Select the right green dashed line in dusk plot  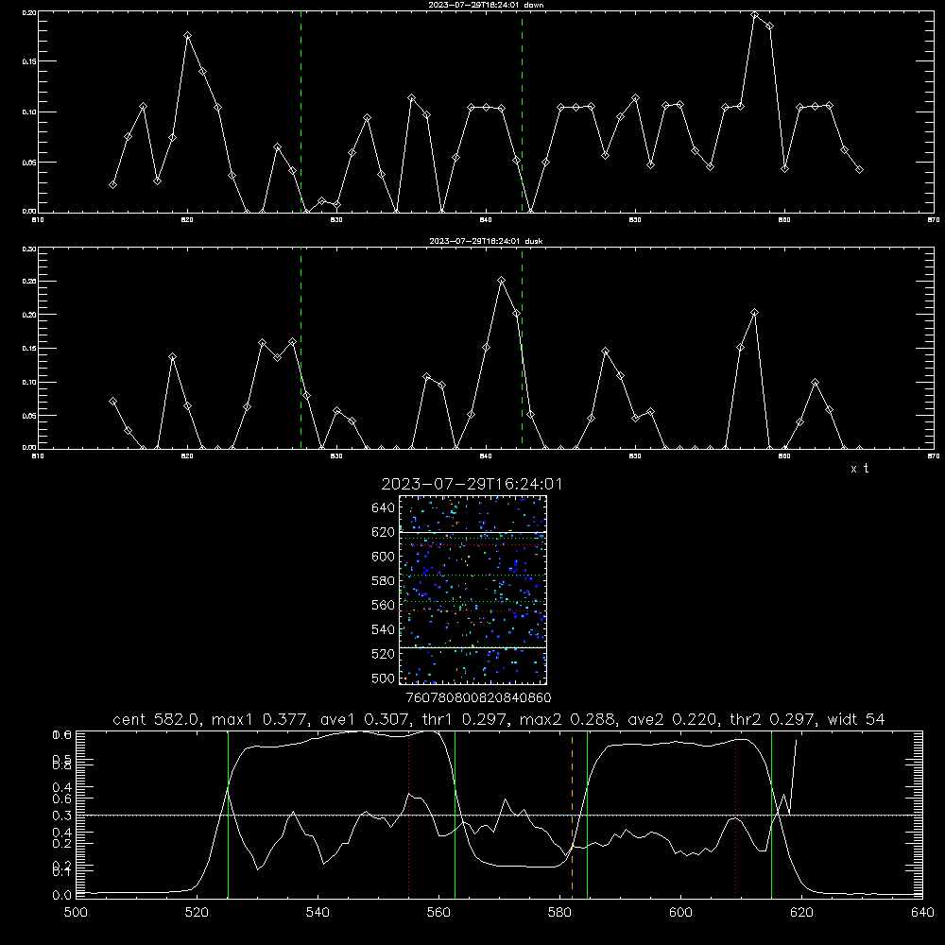(522, 348)
